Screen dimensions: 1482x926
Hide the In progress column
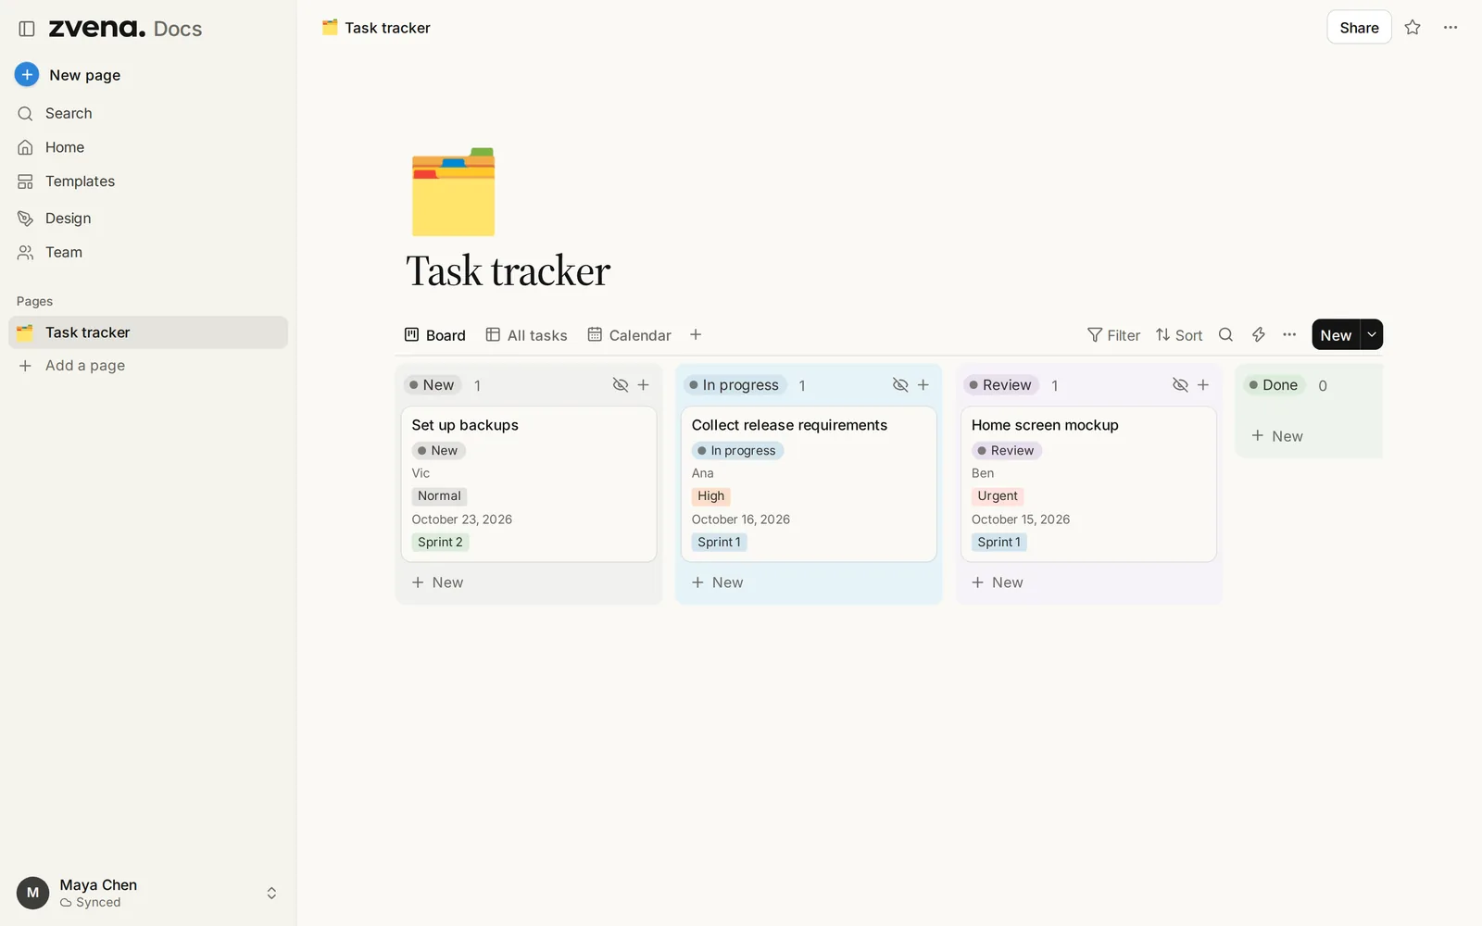tap(900, 385)
